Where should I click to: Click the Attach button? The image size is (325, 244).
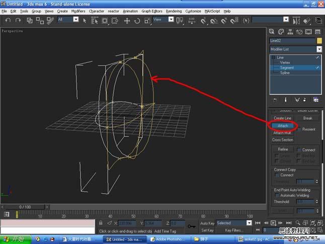click(283, 126)
